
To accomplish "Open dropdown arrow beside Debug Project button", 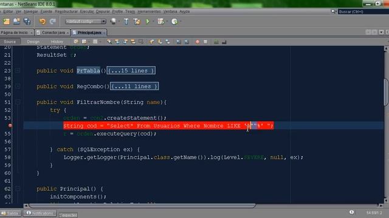I will (x=167, y=22).
